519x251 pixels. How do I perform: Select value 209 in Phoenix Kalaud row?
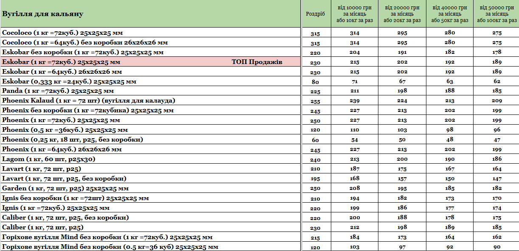click(497, 100)
